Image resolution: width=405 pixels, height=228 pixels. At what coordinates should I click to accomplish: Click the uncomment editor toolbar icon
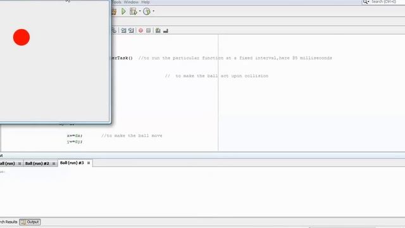(166, 30)
